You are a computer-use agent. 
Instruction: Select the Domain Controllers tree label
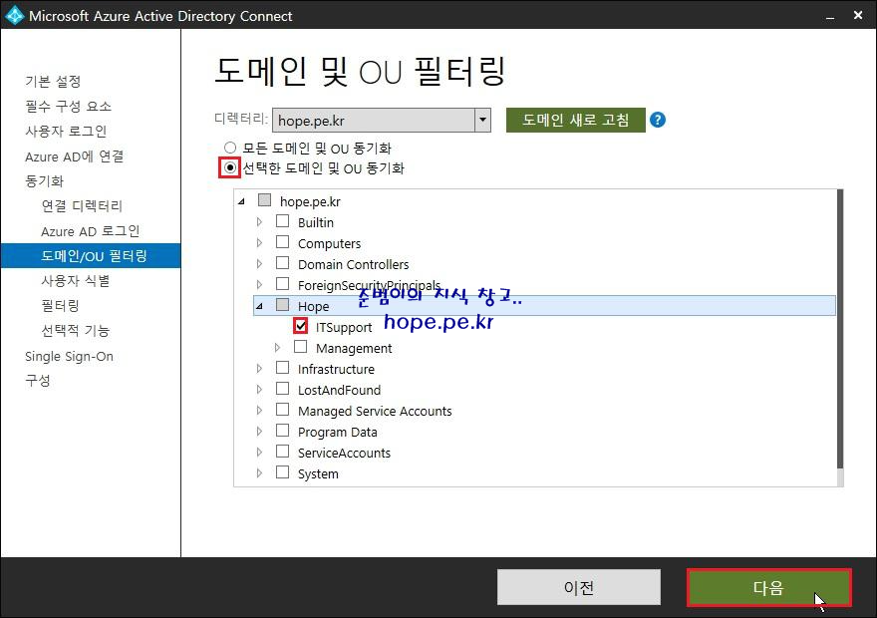point(354,264)
